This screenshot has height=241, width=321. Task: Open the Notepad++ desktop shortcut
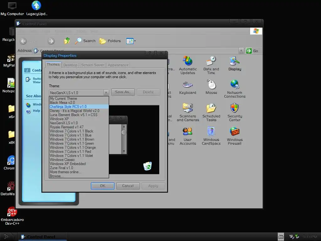click(9, 85)
